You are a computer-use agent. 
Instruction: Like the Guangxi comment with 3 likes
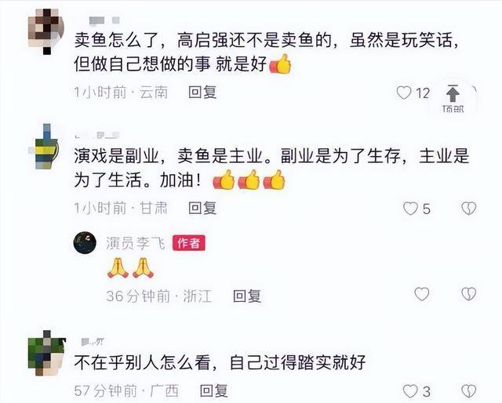coord(410,391)
